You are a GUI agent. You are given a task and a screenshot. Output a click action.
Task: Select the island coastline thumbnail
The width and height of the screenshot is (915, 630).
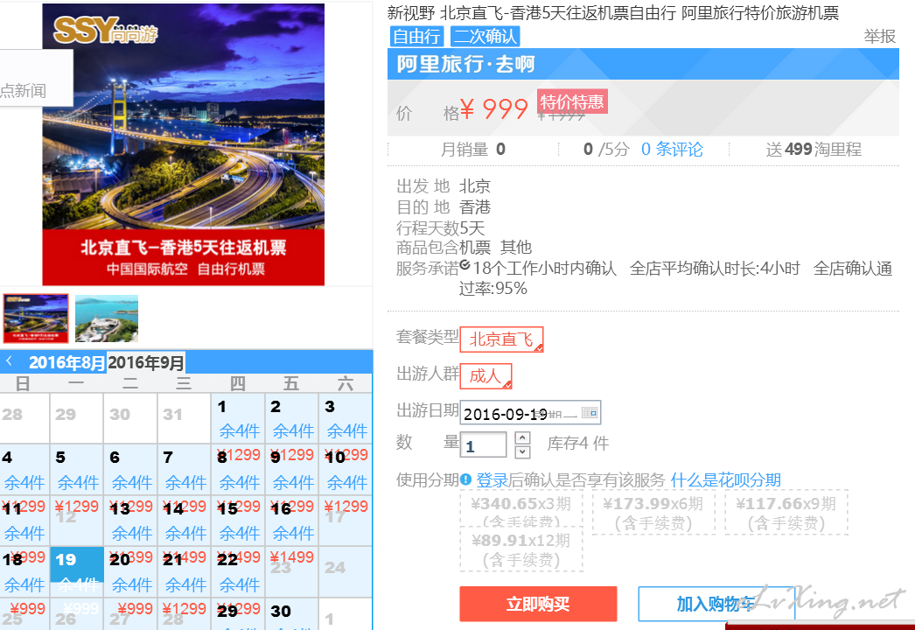coord(107,318)
